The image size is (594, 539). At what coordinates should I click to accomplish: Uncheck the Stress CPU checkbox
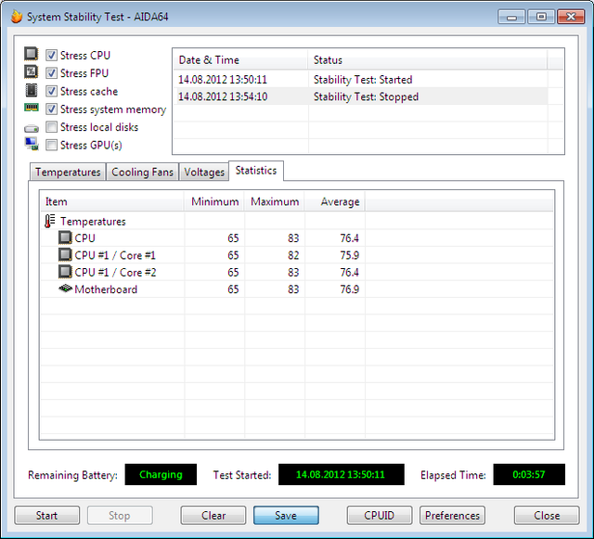[52, 56]
